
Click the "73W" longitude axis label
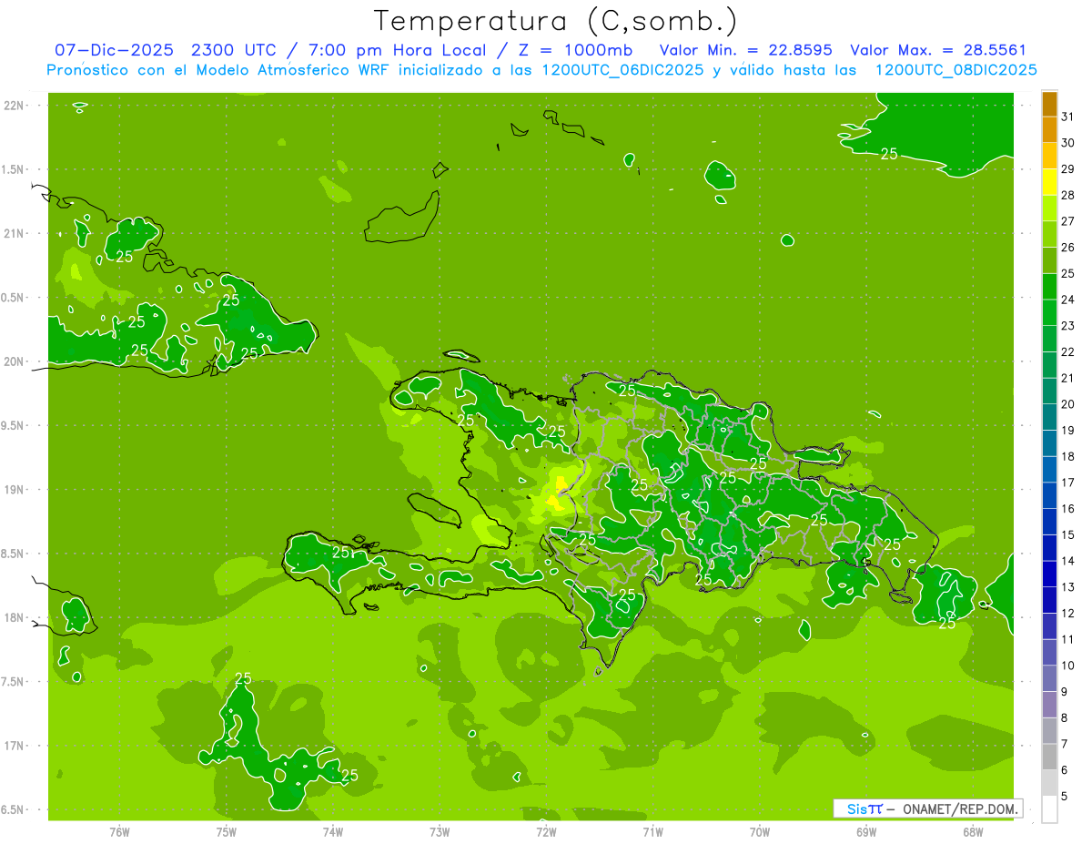(x=440, y=831)
